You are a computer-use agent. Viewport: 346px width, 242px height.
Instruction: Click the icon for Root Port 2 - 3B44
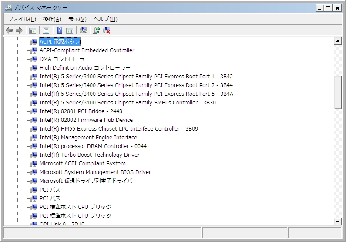click(34, 85)
